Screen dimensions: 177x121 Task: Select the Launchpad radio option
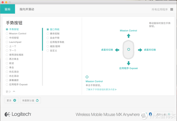click(x=7, y=42)
